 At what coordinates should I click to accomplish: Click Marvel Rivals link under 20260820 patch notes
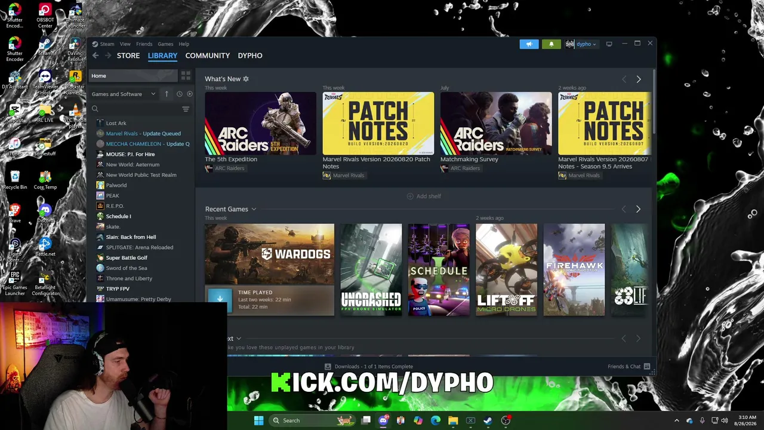(x=349, y=176)
